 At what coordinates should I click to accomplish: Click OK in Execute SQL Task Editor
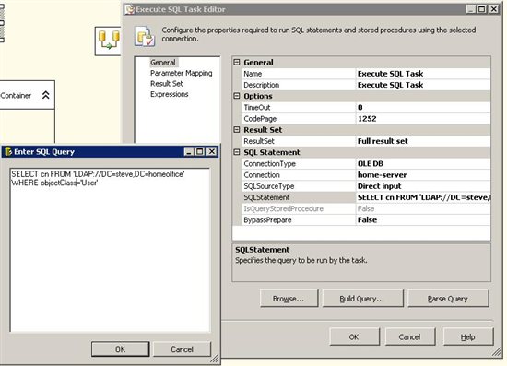[x=354, y=336]
